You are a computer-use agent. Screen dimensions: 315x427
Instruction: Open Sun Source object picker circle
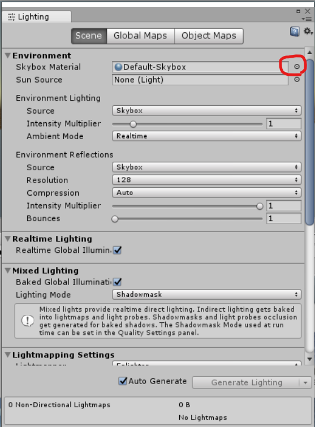click(297, 79)
